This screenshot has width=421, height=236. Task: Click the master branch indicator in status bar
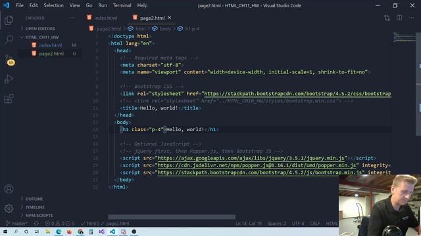16,223
